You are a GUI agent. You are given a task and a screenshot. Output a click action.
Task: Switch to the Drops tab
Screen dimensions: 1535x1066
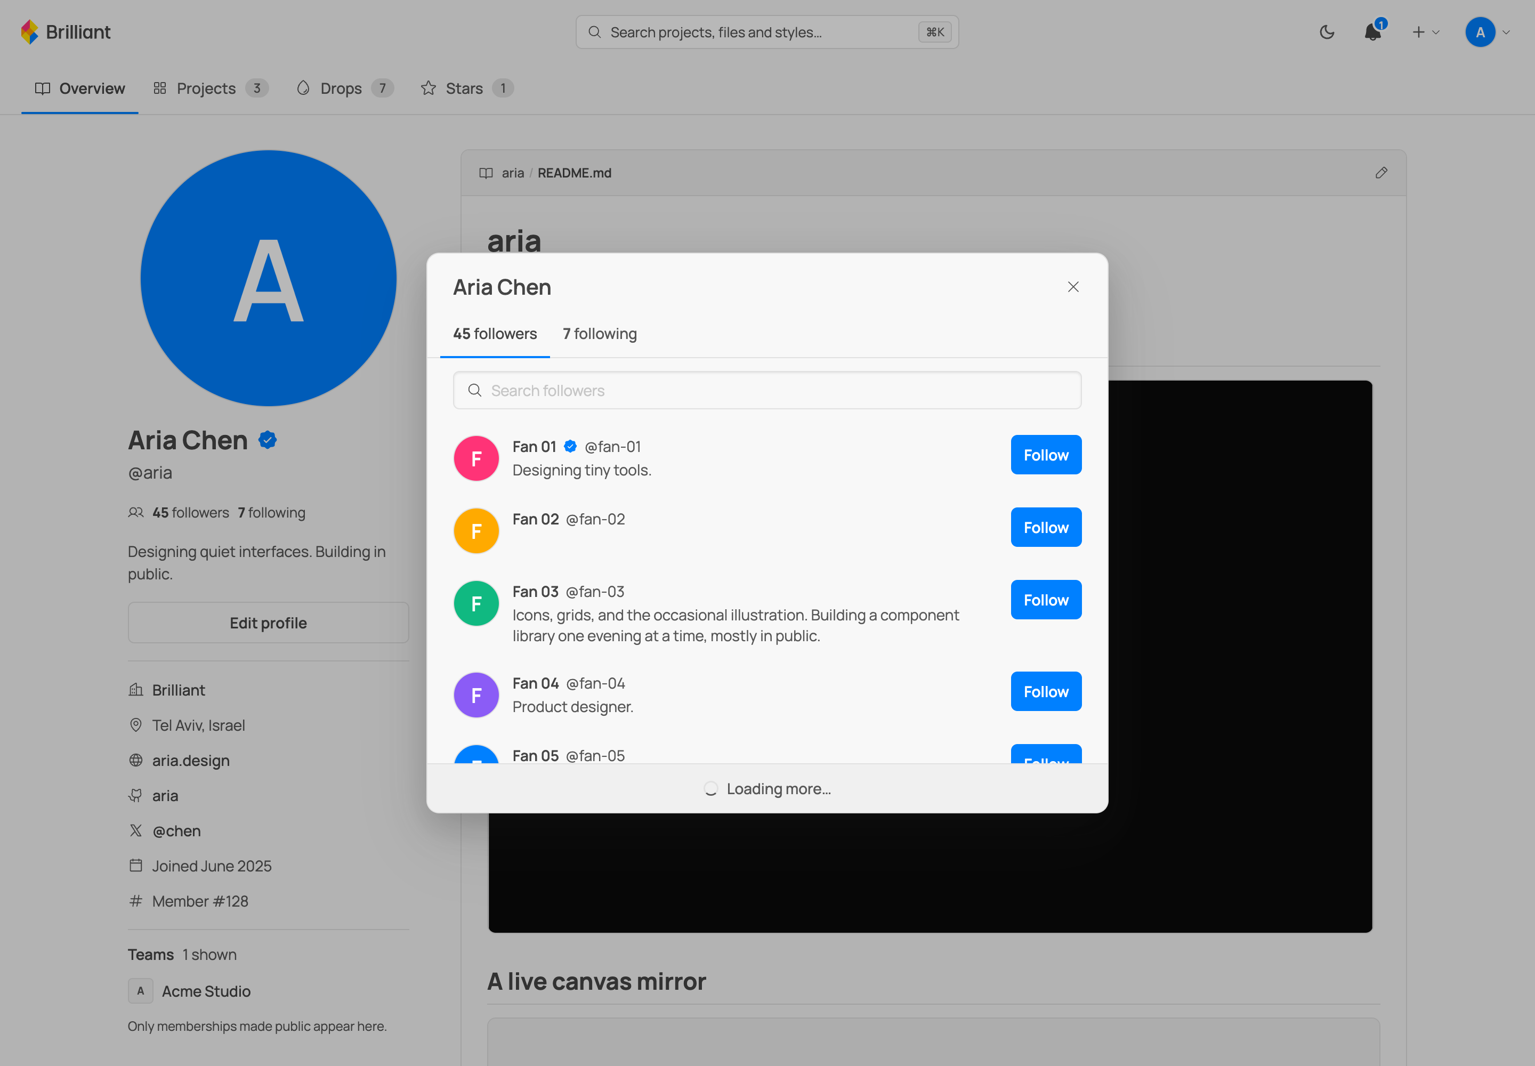coord(345,88)
